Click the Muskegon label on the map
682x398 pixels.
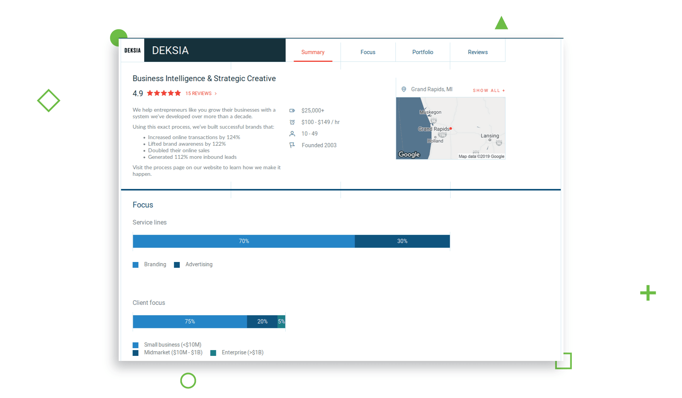click(x=430, y=112)
